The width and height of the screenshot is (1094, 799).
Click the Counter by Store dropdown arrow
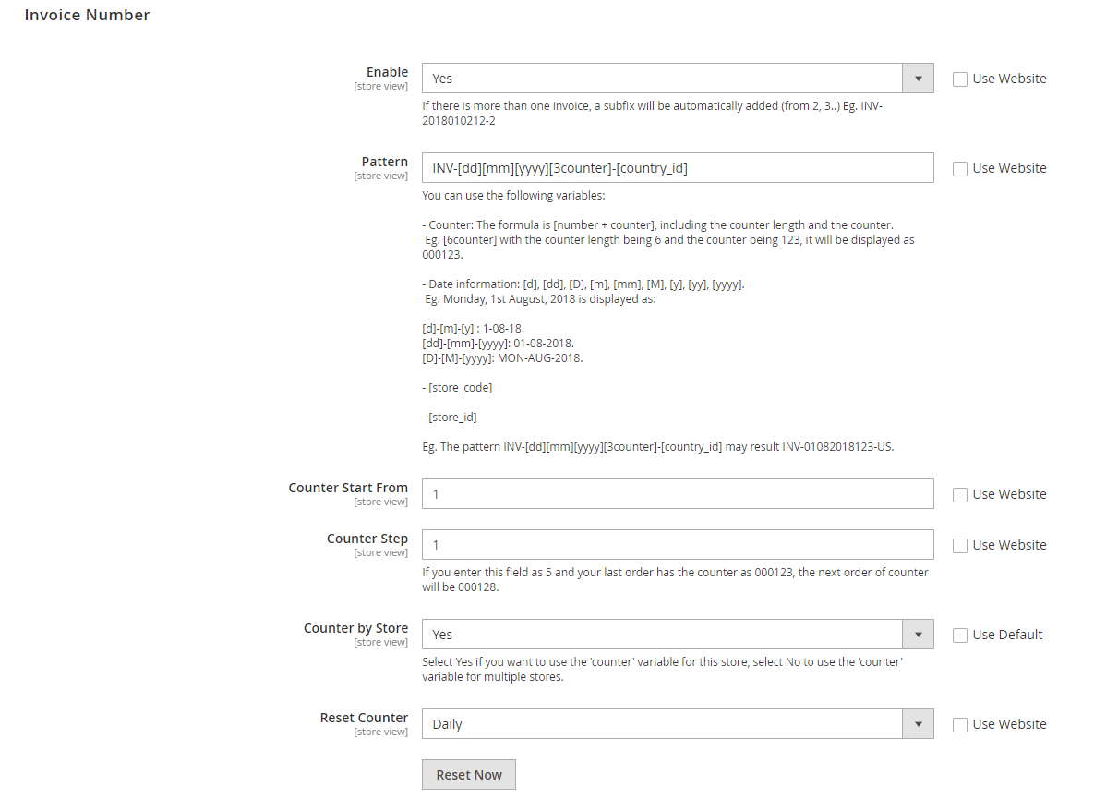[918, 635]
